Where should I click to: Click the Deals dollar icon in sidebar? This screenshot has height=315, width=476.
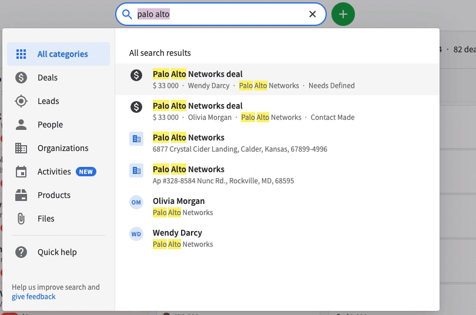click(x=21, y=78)
